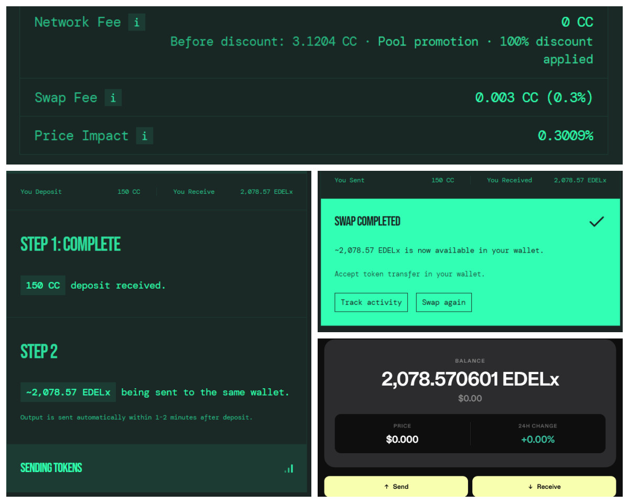Image resolution: width=629 pixels, height=503 pixels.
Task: Click the '0.003 CC (0.3%)' swap fee value
Action: [x=534, y=97]
